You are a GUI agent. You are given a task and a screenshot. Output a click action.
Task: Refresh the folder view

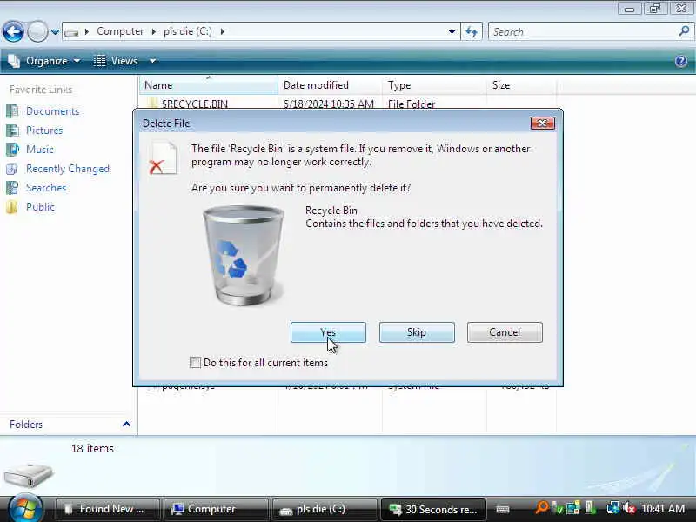click(x=472, y=32)
